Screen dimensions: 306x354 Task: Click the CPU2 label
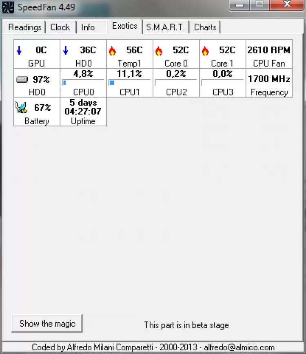click(176, 92)
